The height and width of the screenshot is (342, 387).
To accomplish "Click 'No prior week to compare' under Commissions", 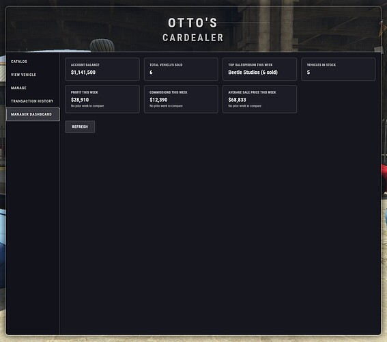I will pos(166,106).
